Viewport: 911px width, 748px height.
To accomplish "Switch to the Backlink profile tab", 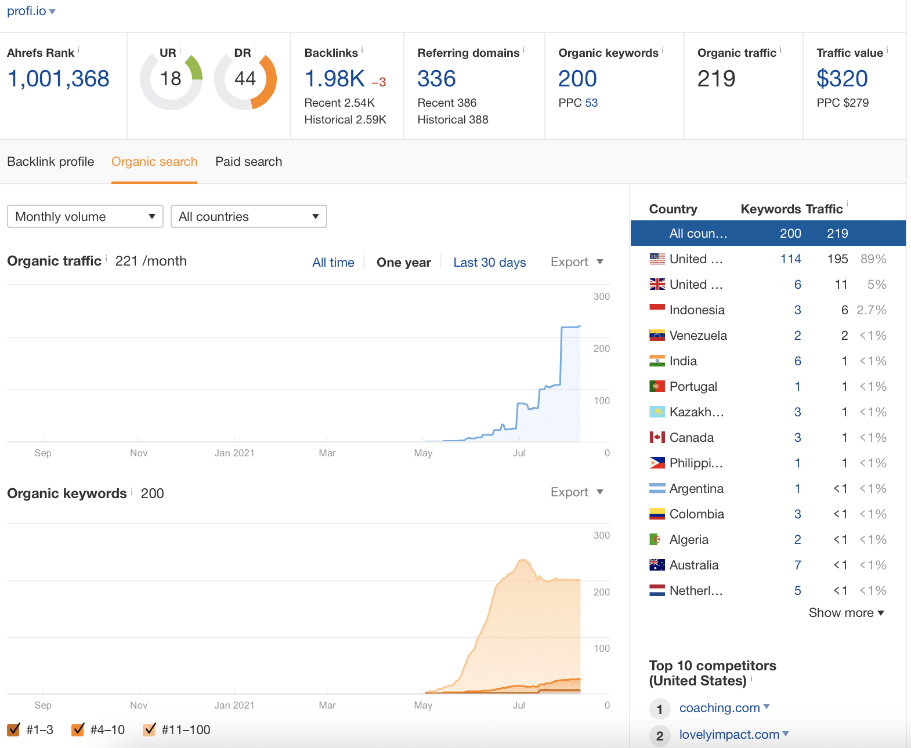I will pos(50,162).
